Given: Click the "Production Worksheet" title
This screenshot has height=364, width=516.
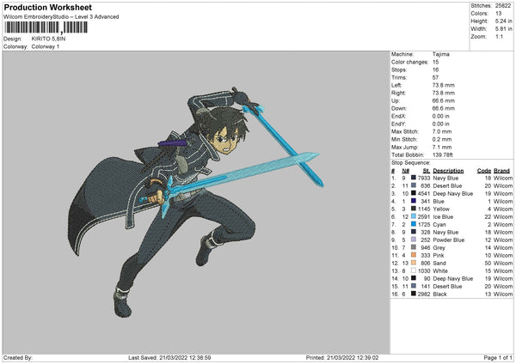Looking at the screenshot, I should point(47,7).
